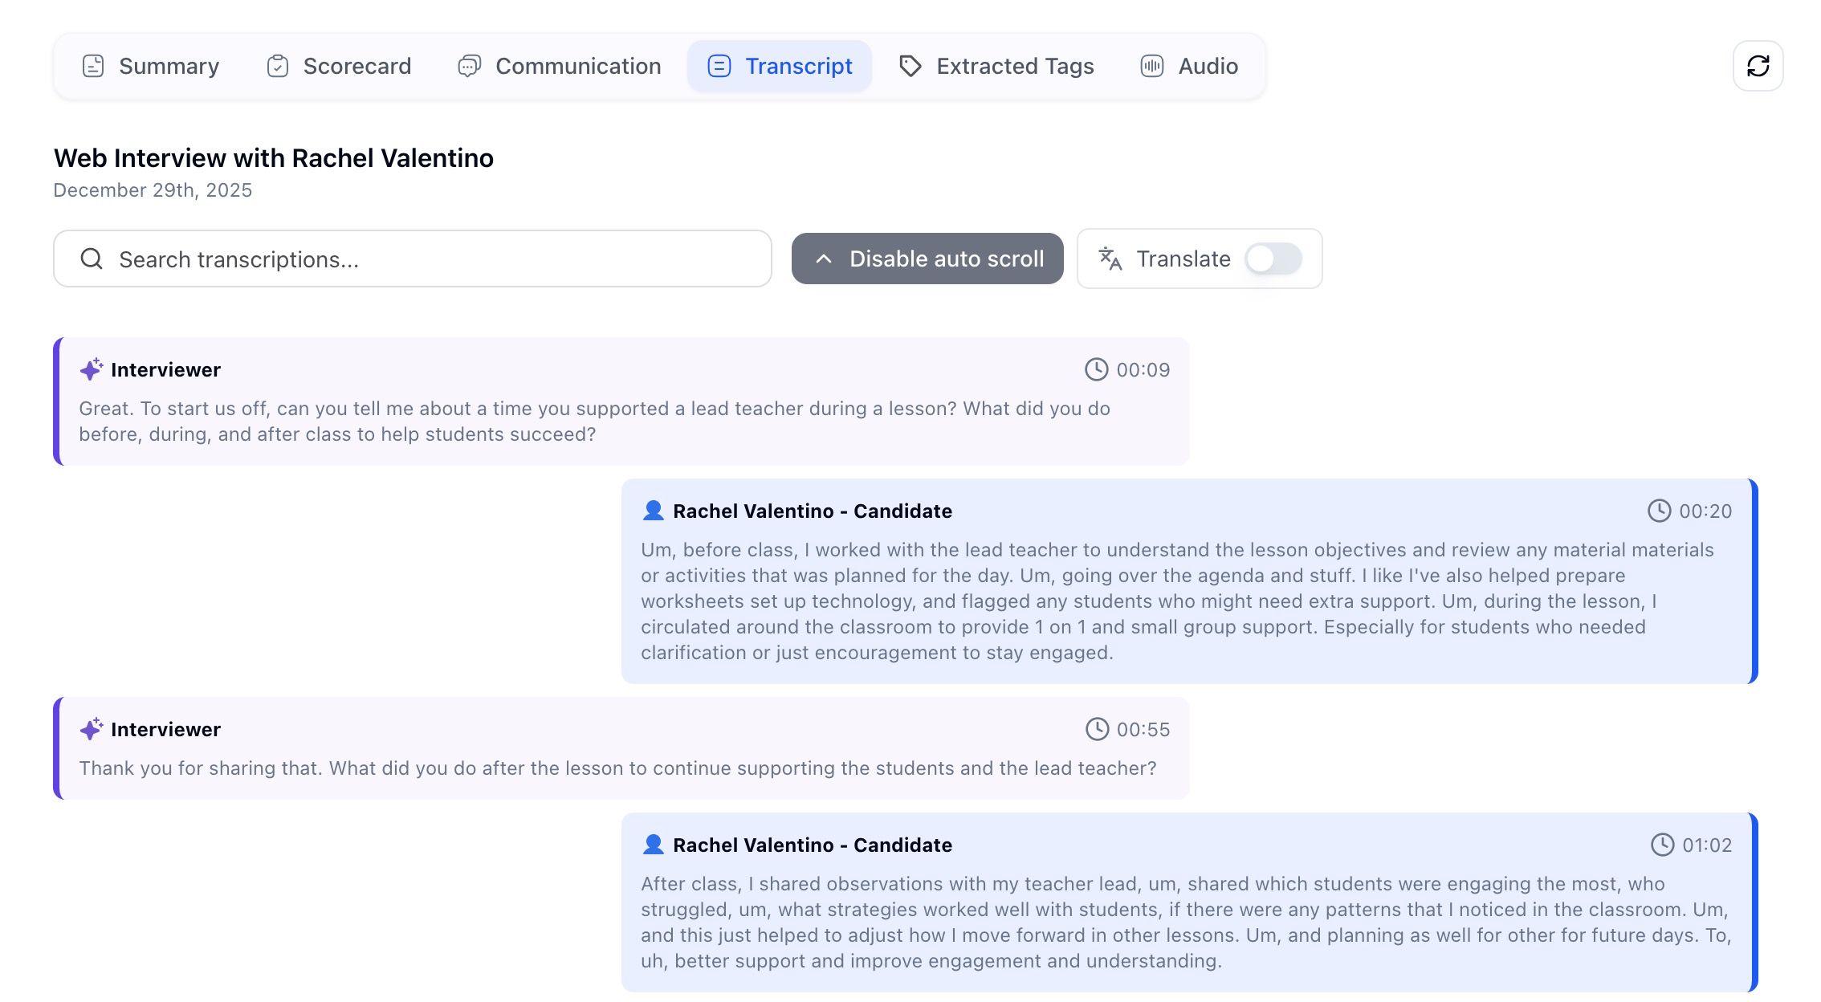Click the translate language icon

(x=1110, y=259)
